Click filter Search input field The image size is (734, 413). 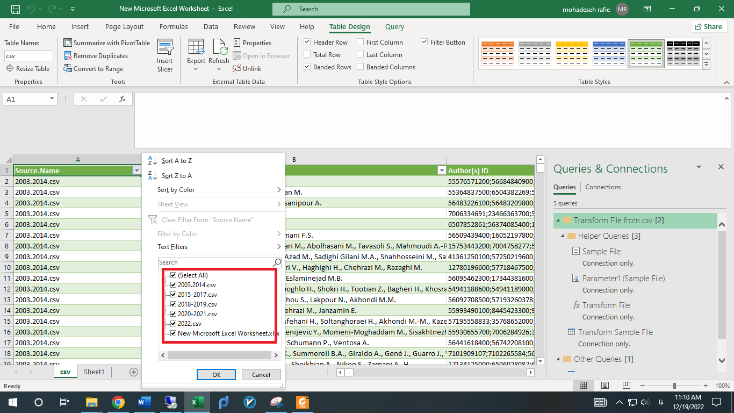(215, 262)
